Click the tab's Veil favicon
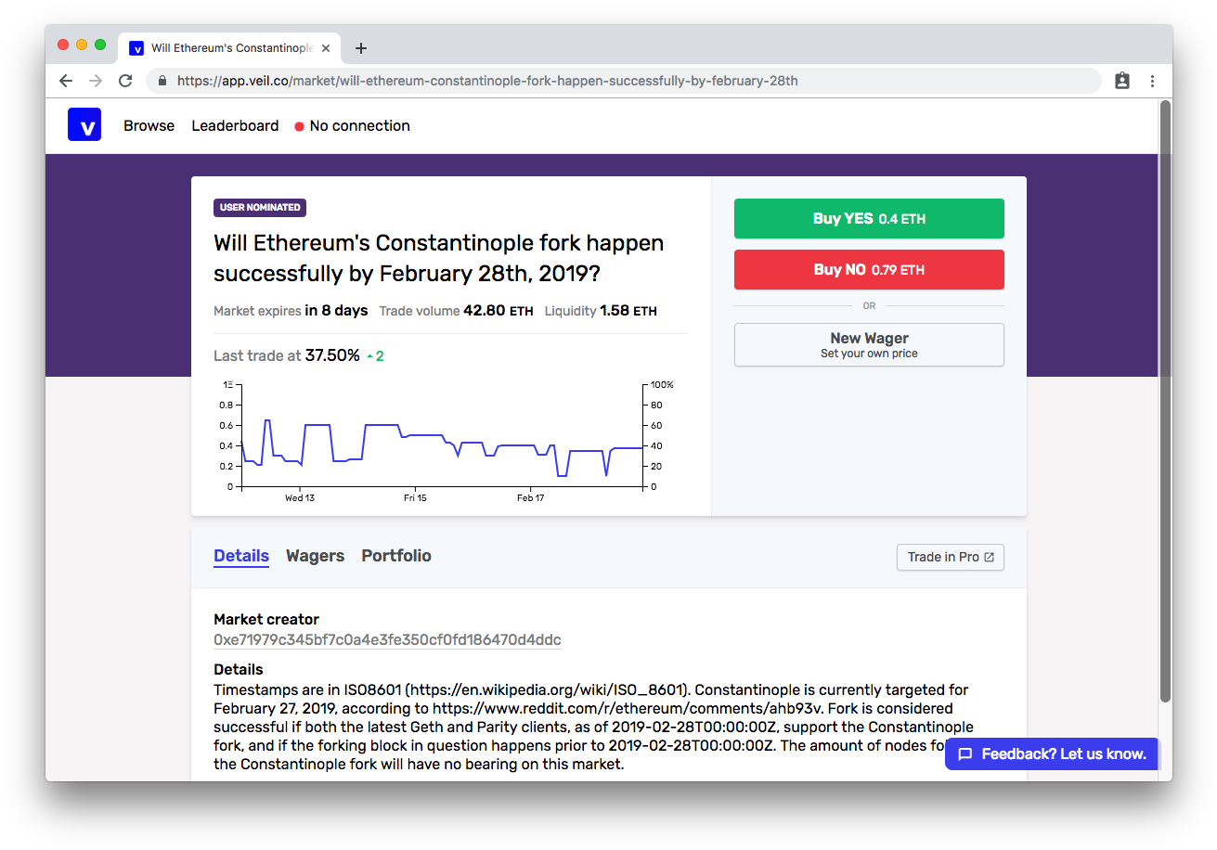1217x850 pixels. tap(136, 48)
